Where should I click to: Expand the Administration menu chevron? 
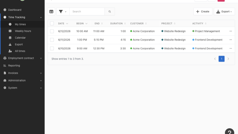41,81
